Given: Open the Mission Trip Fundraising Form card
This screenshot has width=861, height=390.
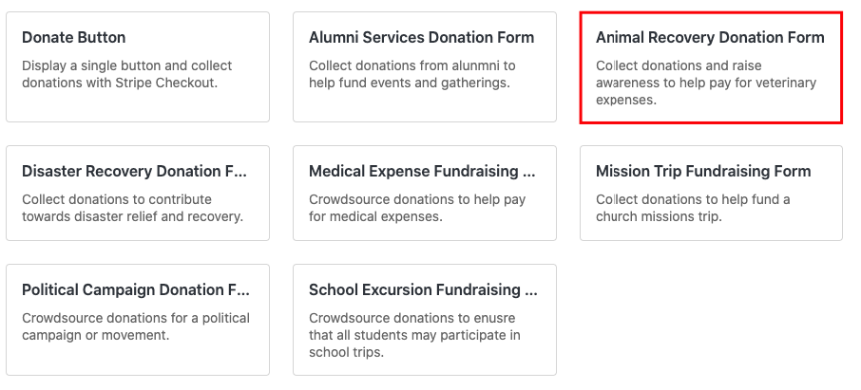Looking at the screenshot, I should pyautogui.click(x=711, y=193).
